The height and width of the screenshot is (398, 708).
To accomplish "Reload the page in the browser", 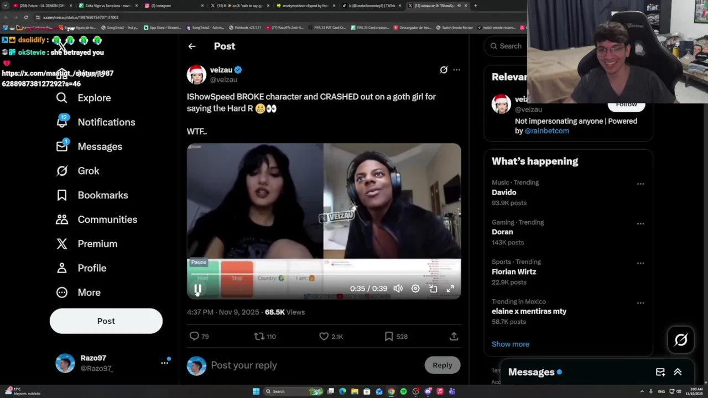I will pyautogui.click(x=25, y=17).
